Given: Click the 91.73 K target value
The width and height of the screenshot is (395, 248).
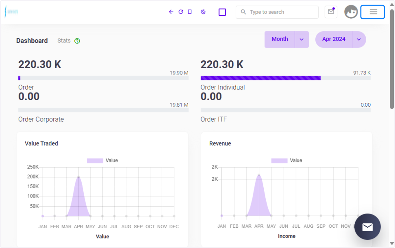Looking at the screenshot, I should [x=362, y=73].
